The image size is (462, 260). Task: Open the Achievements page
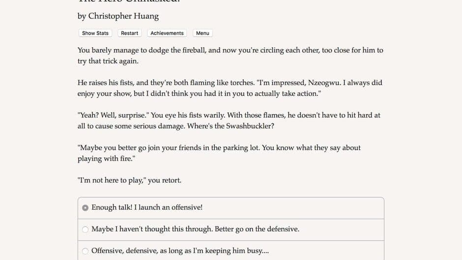point(167,33)
